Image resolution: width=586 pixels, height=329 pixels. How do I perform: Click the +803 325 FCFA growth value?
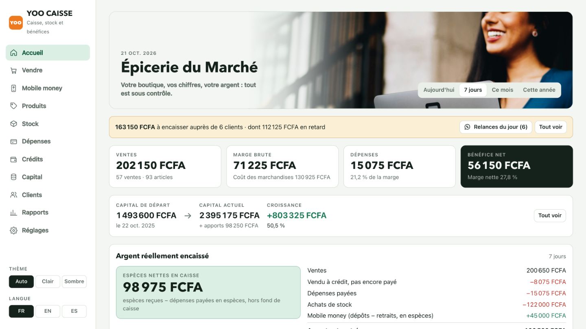[x=297, y=216]
